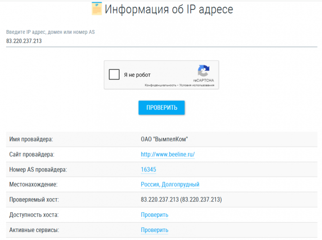Click the 83.220.237.213 (83.220.237.213) host value
The image size is (322, 240).
point(181,200)
